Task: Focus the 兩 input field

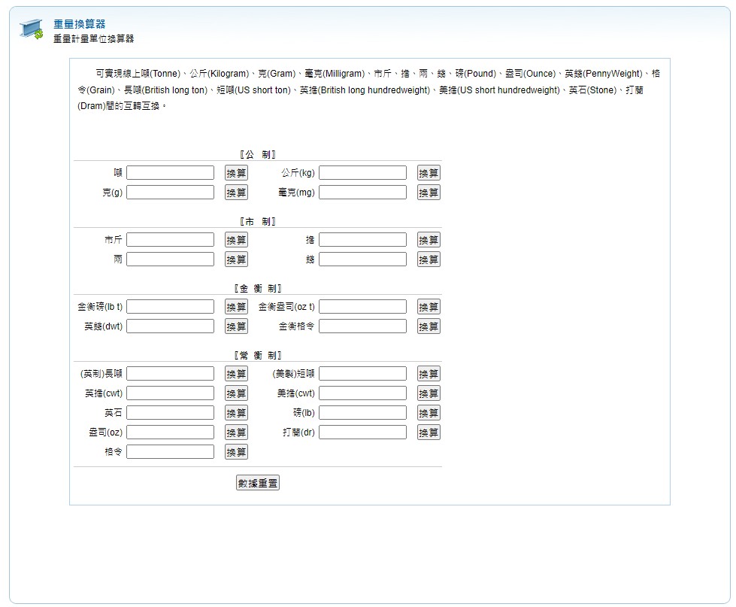Action: coord(171,259)
